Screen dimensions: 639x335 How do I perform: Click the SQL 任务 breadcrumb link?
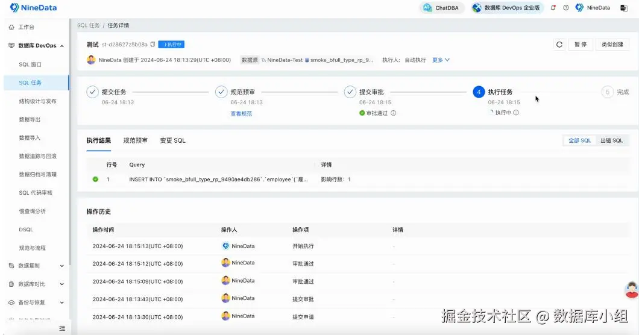(x=89, y=25)
